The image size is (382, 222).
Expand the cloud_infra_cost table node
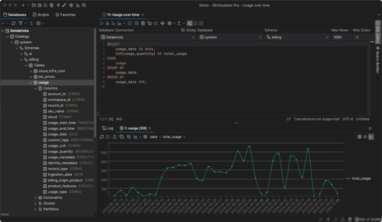[x=31, y=71]
